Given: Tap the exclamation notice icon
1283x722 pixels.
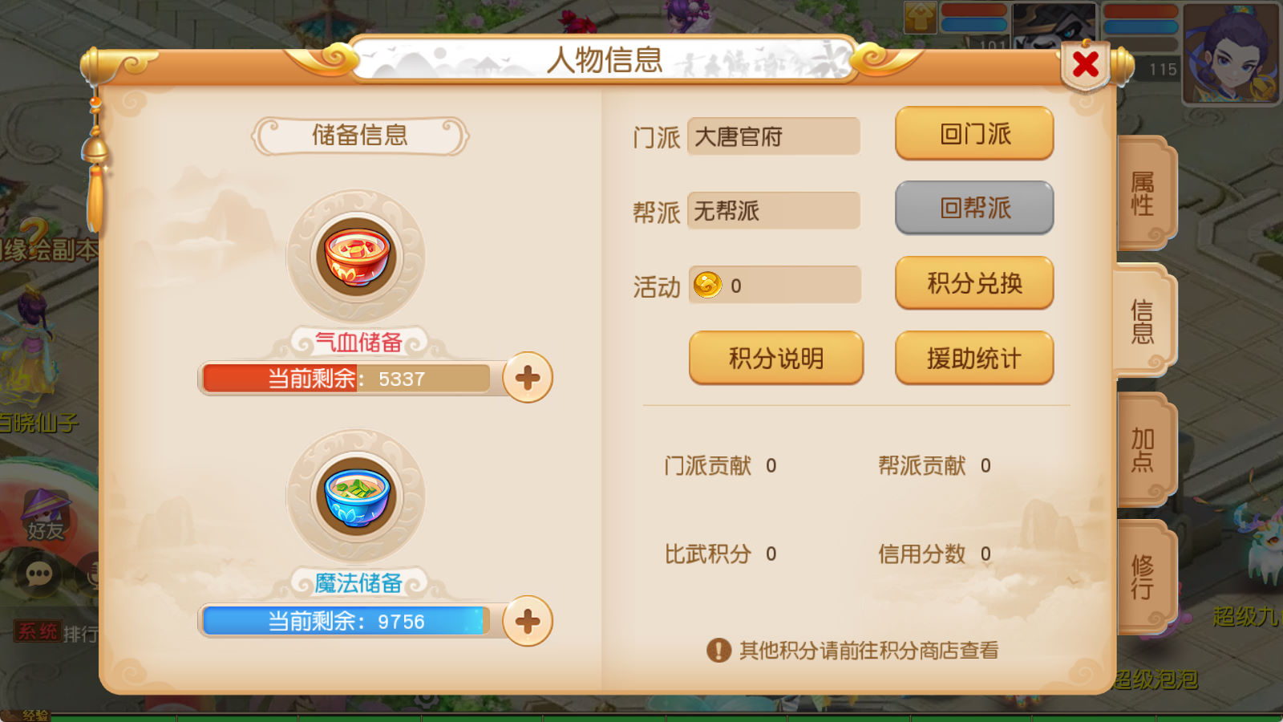Looking at the screenshot, I should [x=718, y=650].
